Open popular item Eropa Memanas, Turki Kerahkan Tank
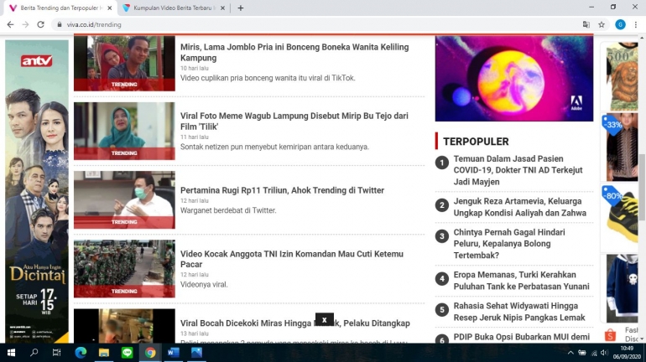This screenshot has width=646, height=362. click(x=522, y=280)
